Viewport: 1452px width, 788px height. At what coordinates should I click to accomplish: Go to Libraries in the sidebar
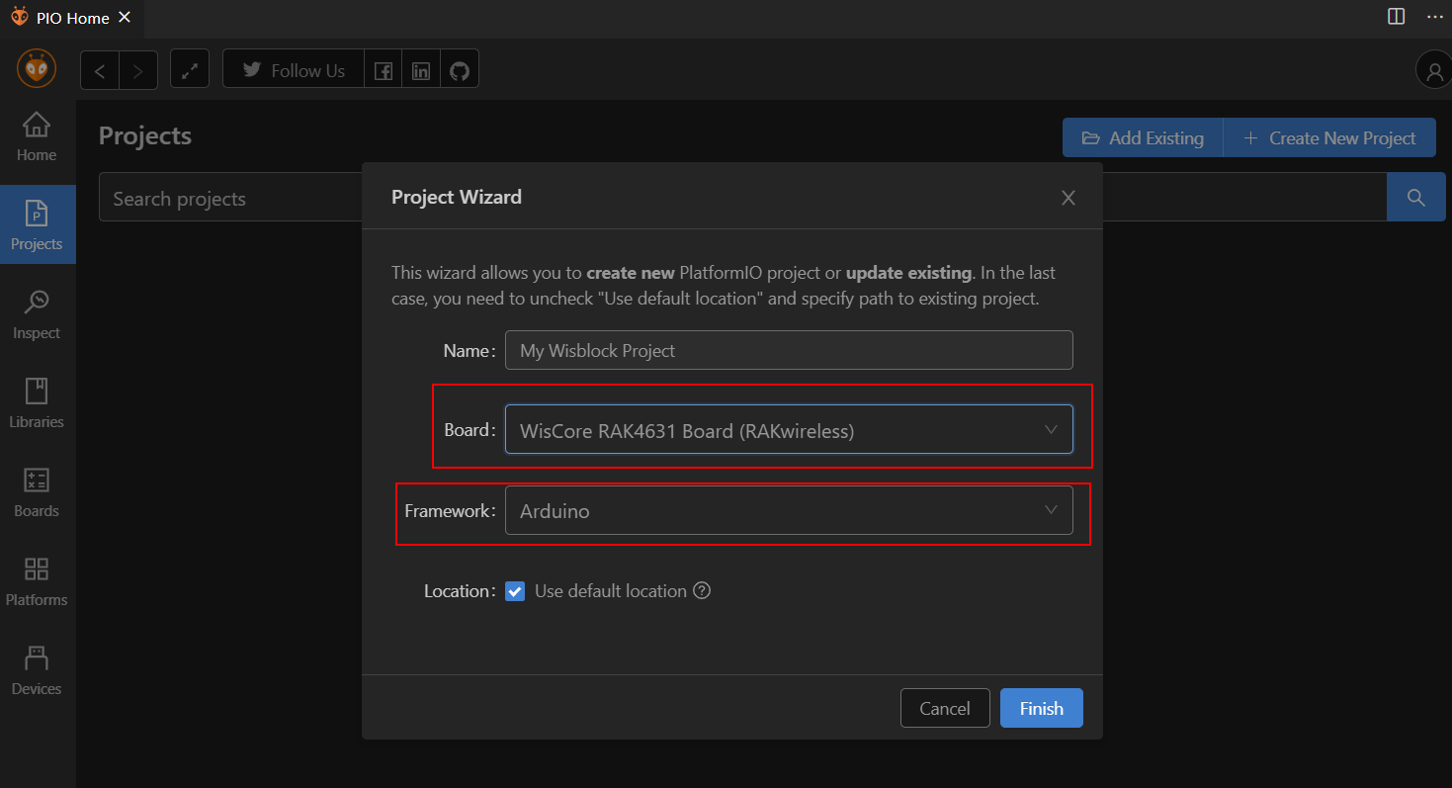[37, 402]
